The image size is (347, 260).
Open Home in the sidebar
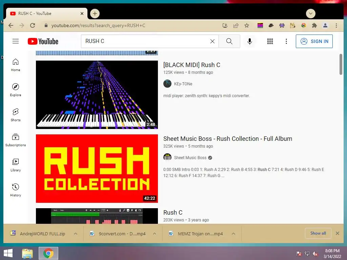(16, 65)
